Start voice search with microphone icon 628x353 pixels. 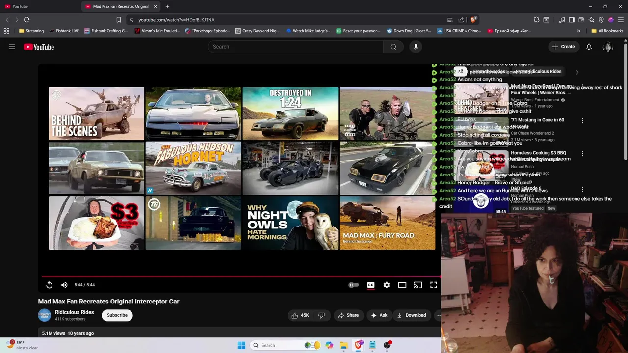416,47
